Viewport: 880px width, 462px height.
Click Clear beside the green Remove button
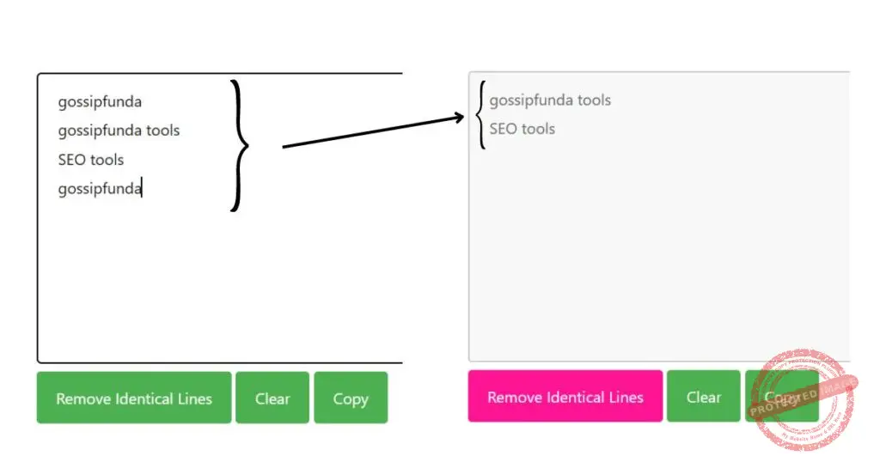pos(272,398)
